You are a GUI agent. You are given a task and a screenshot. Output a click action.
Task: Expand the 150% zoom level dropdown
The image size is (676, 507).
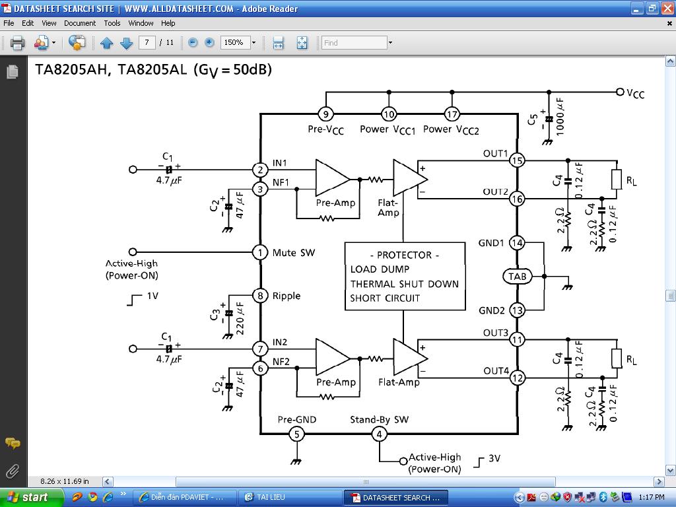click(253, 42)
